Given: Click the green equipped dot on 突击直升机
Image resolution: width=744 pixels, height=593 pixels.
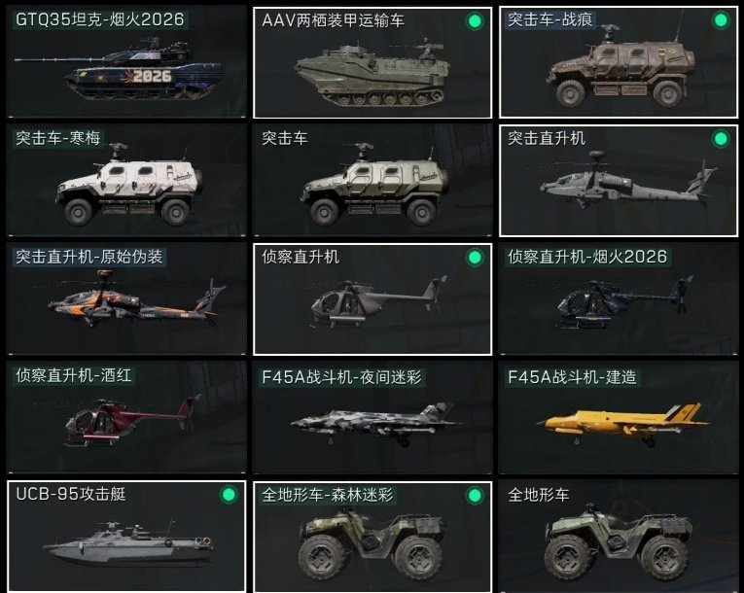Looking at the screenshot, I should coord(721,138).
